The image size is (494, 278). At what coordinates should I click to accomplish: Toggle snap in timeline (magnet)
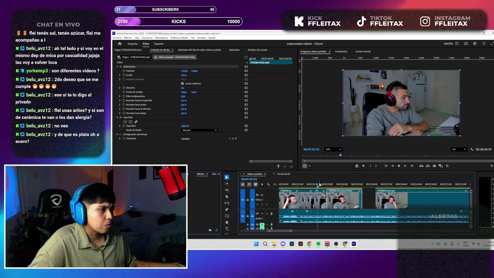[x=249, y=184]
